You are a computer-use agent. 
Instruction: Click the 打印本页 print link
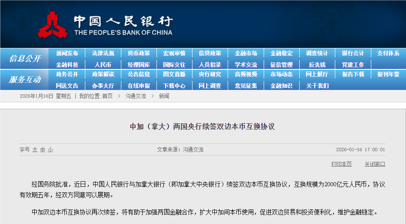point(341,164)
